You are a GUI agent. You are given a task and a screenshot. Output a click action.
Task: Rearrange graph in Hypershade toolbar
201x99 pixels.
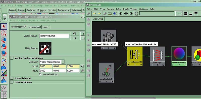(110, 14)
